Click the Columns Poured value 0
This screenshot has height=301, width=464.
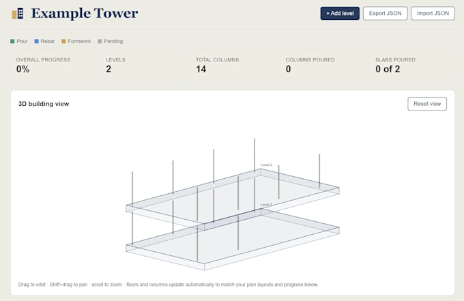click(288, 69)
